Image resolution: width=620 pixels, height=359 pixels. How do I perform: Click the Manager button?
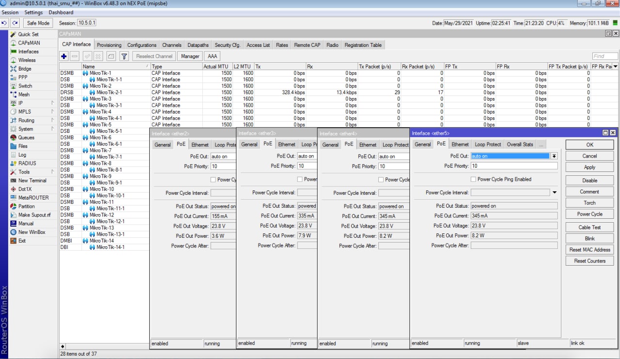tap(190, 57)
